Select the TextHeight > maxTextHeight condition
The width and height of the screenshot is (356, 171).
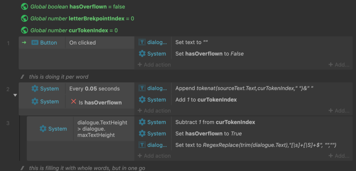[x=104, y=129]
